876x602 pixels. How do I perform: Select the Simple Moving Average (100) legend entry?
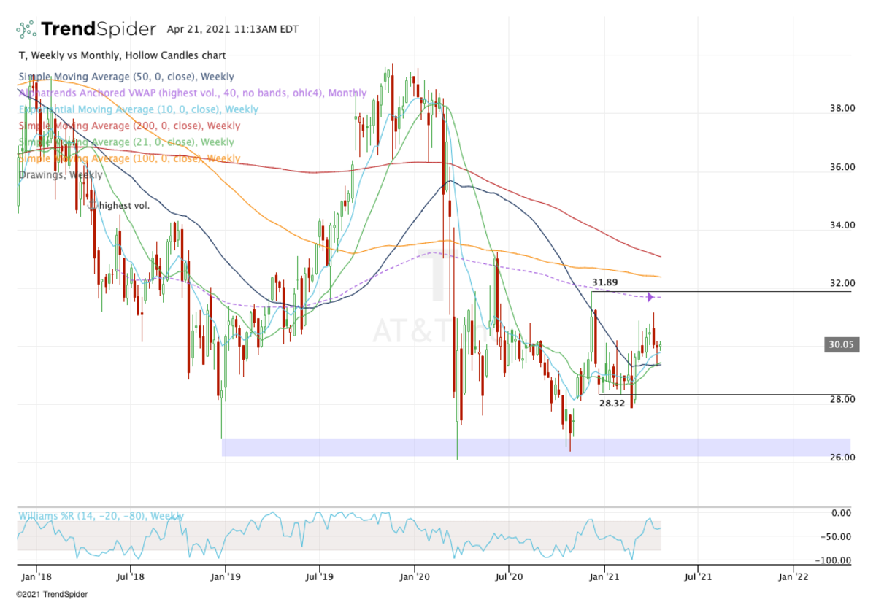[x=128, y=158]
